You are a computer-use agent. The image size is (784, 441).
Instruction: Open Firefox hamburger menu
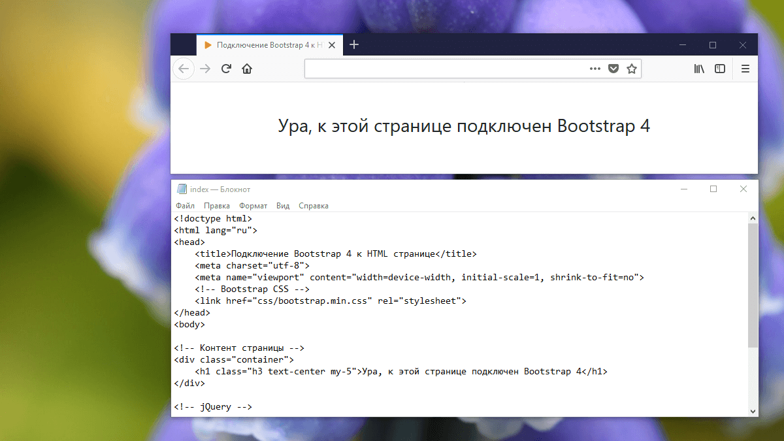coord(745,69)
